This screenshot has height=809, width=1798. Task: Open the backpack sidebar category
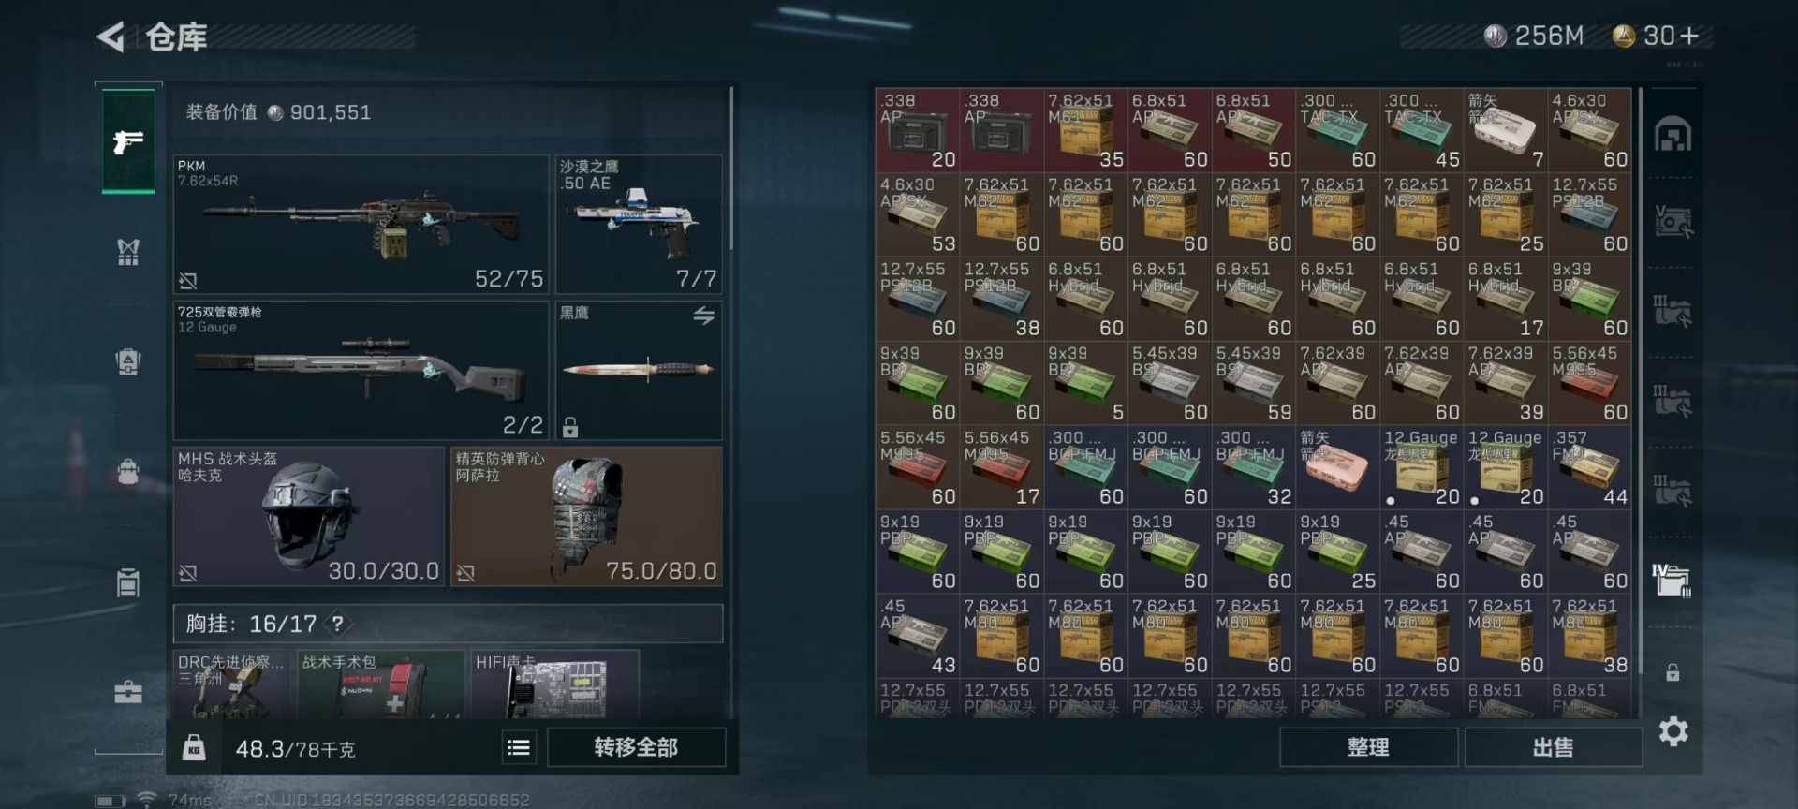pos(128,471)
